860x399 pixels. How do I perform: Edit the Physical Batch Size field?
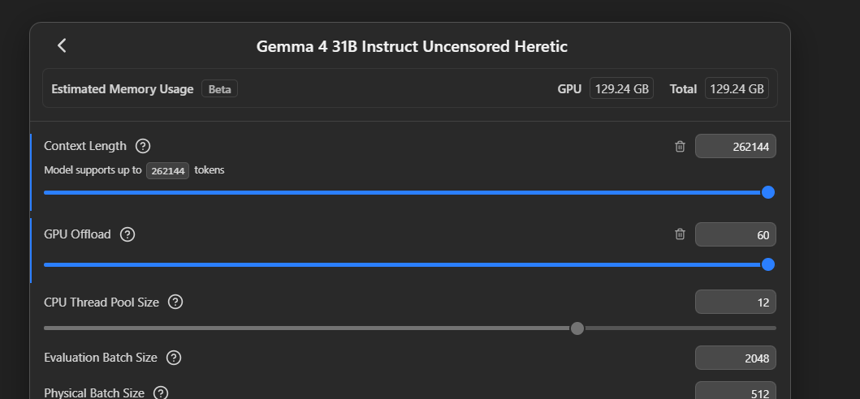click(x=736, y=391)
